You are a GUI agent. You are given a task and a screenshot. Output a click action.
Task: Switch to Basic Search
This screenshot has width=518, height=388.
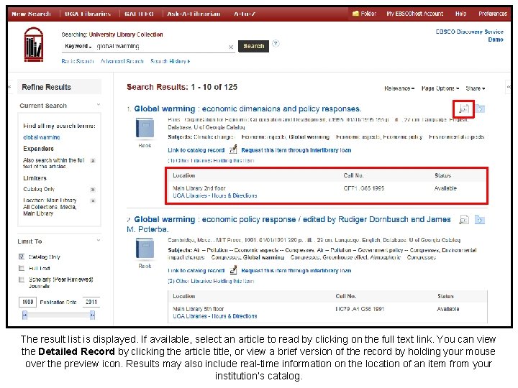[78, 61]
